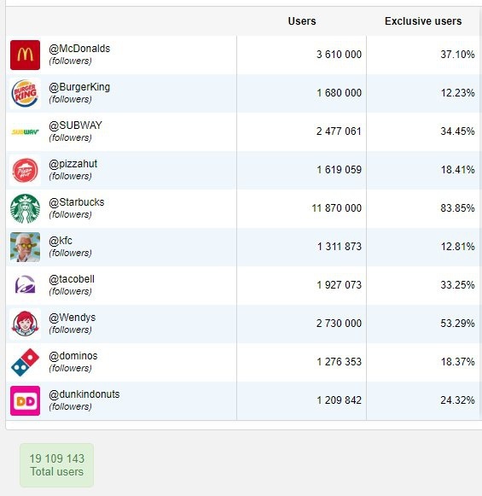Click the Starbucks siren logo
This screenshot has height=496, width=482.
[25, 209]
